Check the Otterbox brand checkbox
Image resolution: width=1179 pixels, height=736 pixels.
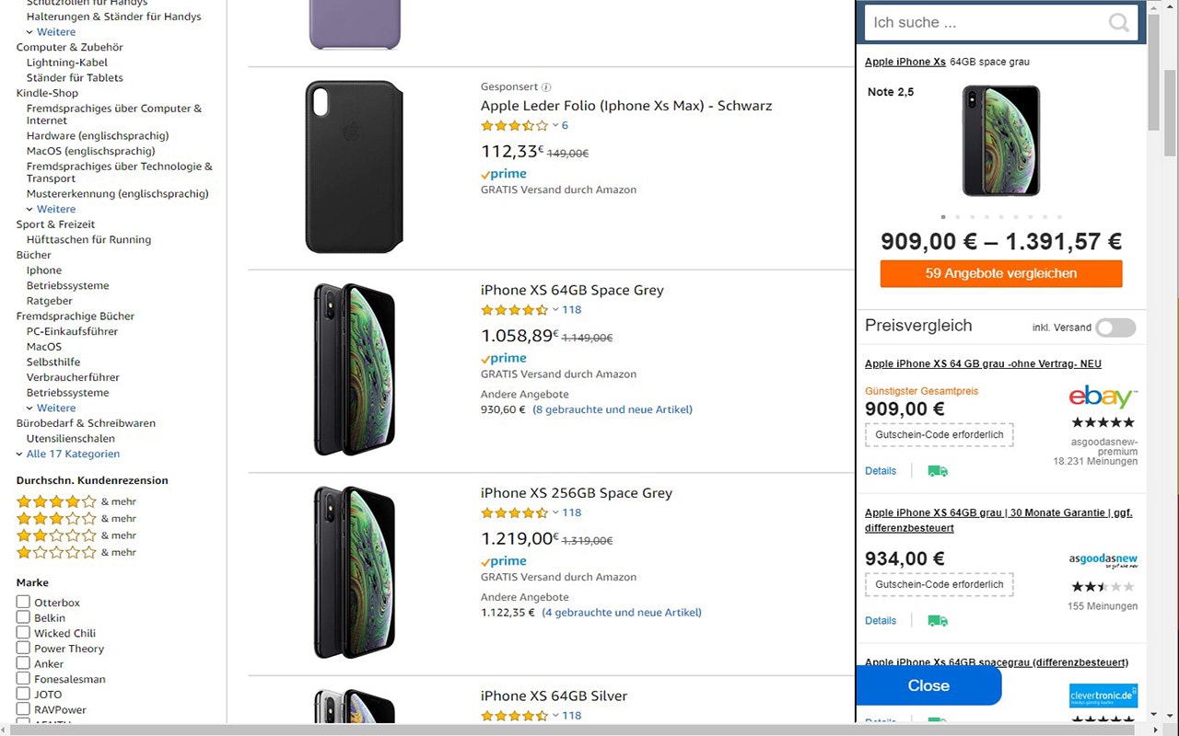coord(23,602)
